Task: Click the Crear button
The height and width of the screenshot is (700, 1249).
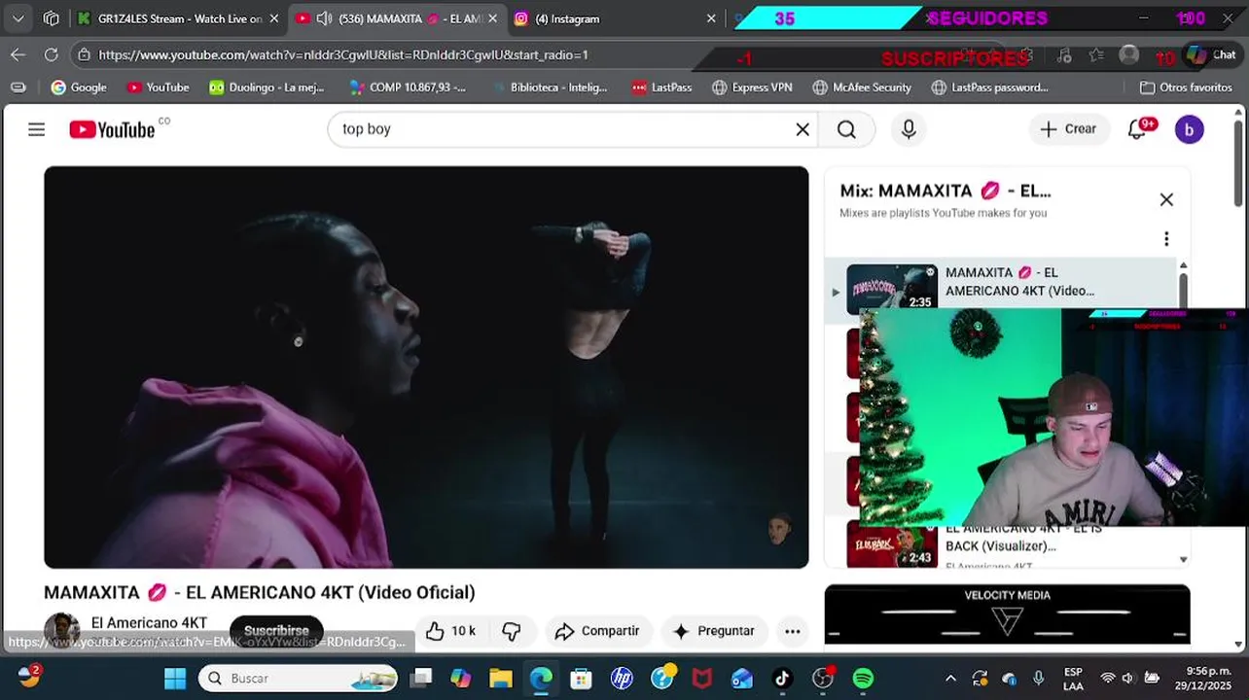Action: pyautogui.click(x=1068, y=129)
